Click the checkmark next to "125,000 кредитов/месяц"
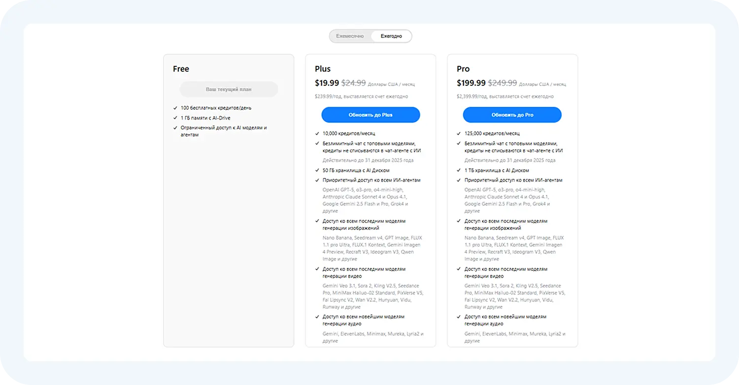Viewport: 739px width, 385px height. tap(459, 133)
